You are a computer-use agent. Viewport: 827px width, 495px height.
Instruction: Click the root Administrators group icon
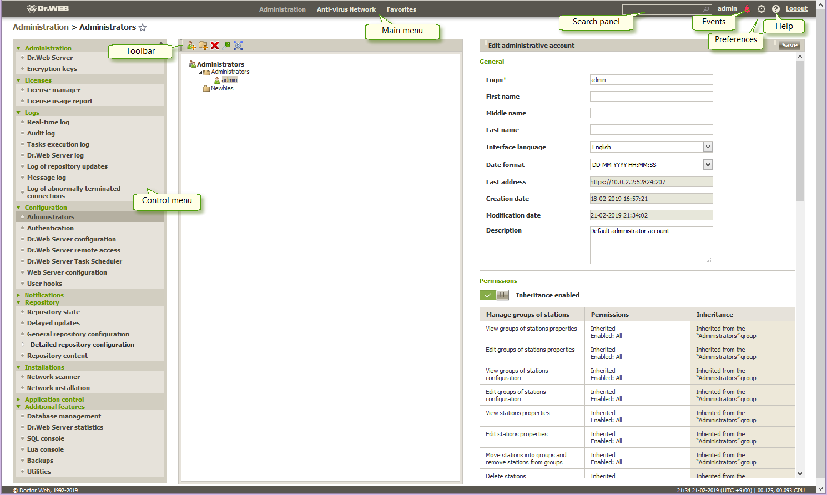tap(192, 64)
